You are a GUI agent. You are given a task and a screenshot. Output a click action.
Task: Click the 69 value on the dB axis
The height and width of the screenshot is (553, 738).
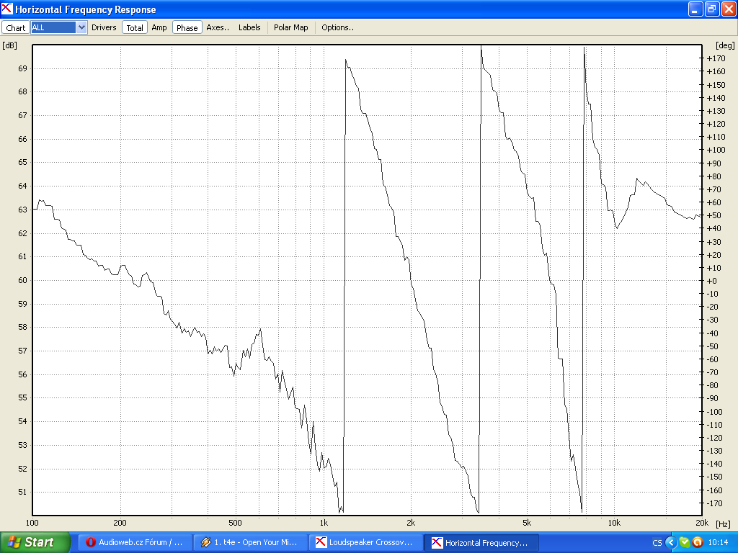[x=22, y=68]
